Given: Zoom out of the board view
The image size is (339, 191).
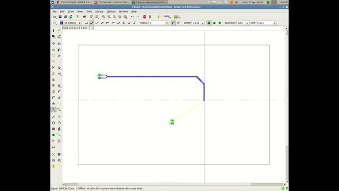Looking at the screenshot, I should coord(114,17).
